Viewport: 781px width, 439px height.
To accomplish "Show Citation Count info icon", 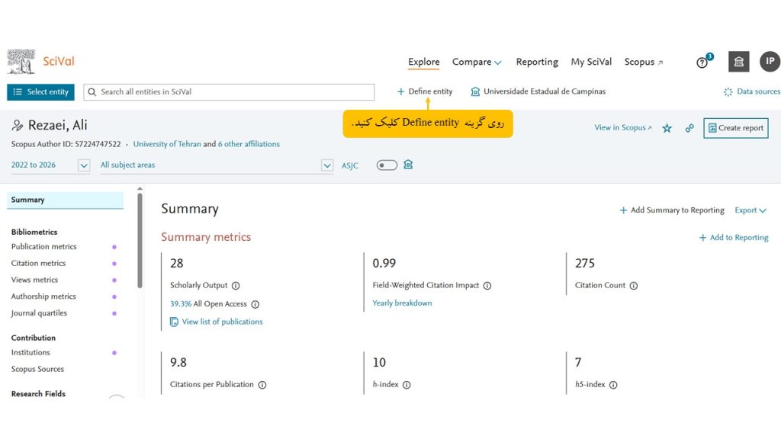I will pyautogui.click(x=634, y=286).
